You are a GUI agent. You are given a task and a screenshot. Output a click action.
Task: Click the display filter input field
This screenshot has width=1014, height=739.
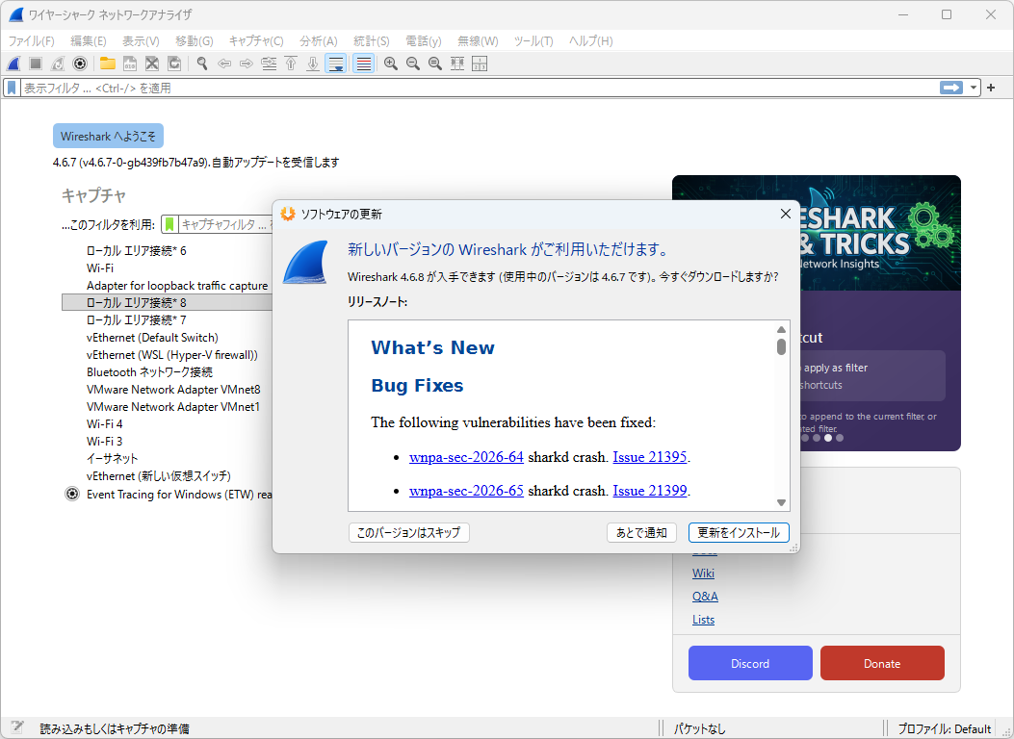(479, 88)
